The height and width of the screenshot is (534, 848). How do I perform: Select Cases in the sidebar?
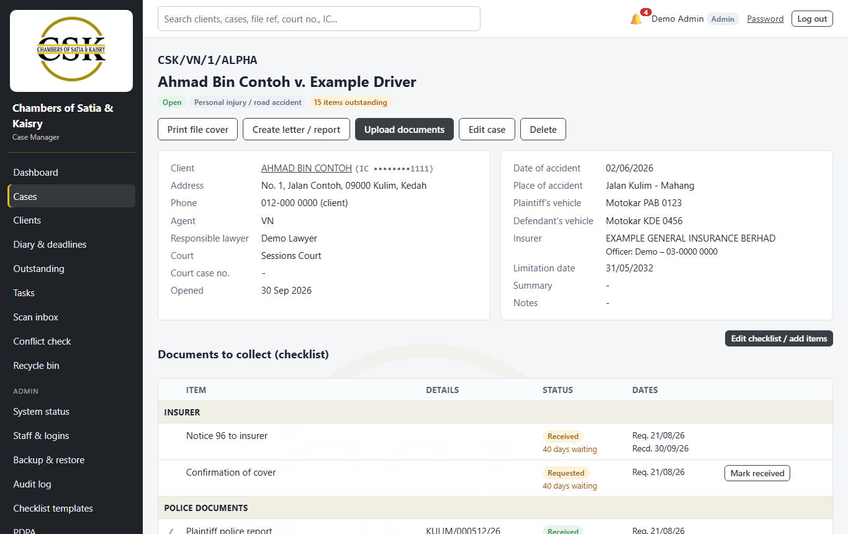click(x=71, y=196)
